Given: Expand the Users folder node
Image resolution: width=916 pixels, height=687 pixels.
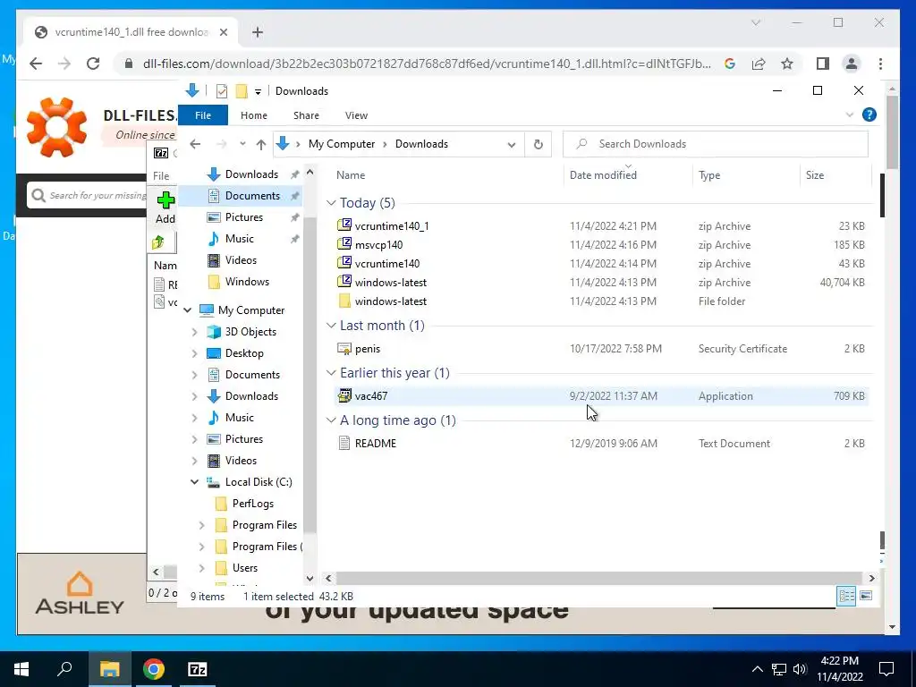Looking at the screenshot, I should pyautogui.click(x=201, y=568).
